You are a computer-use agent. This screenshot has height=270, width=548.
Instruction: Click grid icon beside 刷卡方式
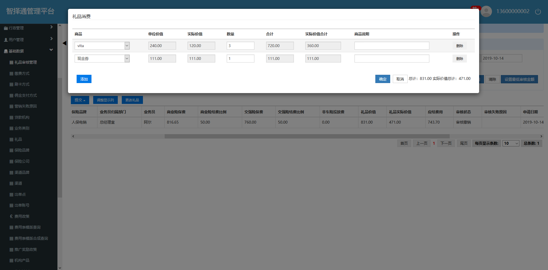point(11,84)
